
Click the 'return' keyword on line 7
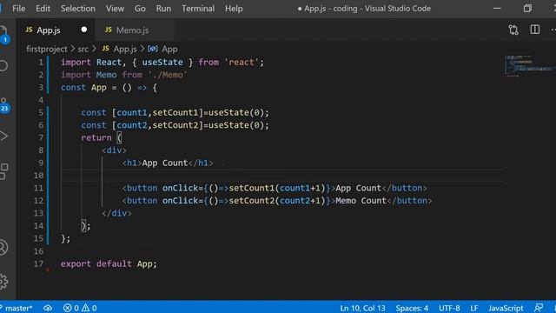click(96, 137)
